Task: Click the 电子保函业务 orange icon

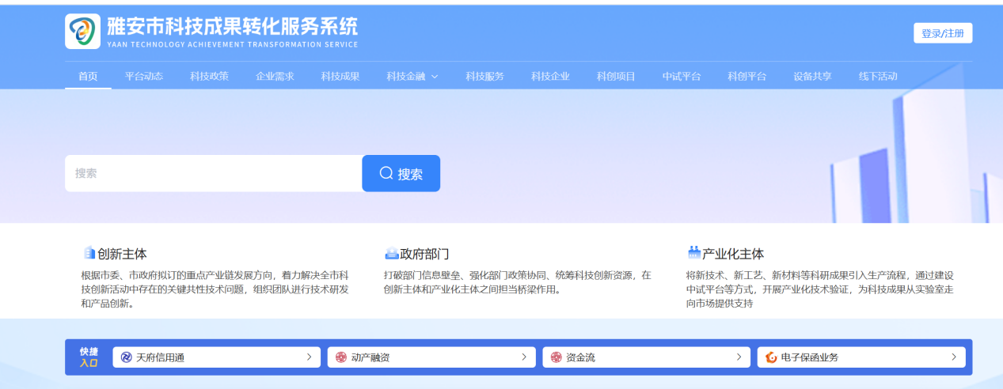Action: pos(771,357)
